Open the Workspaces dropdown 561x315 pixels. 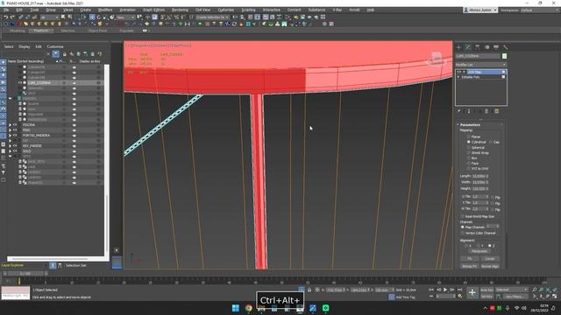point(540,10)
